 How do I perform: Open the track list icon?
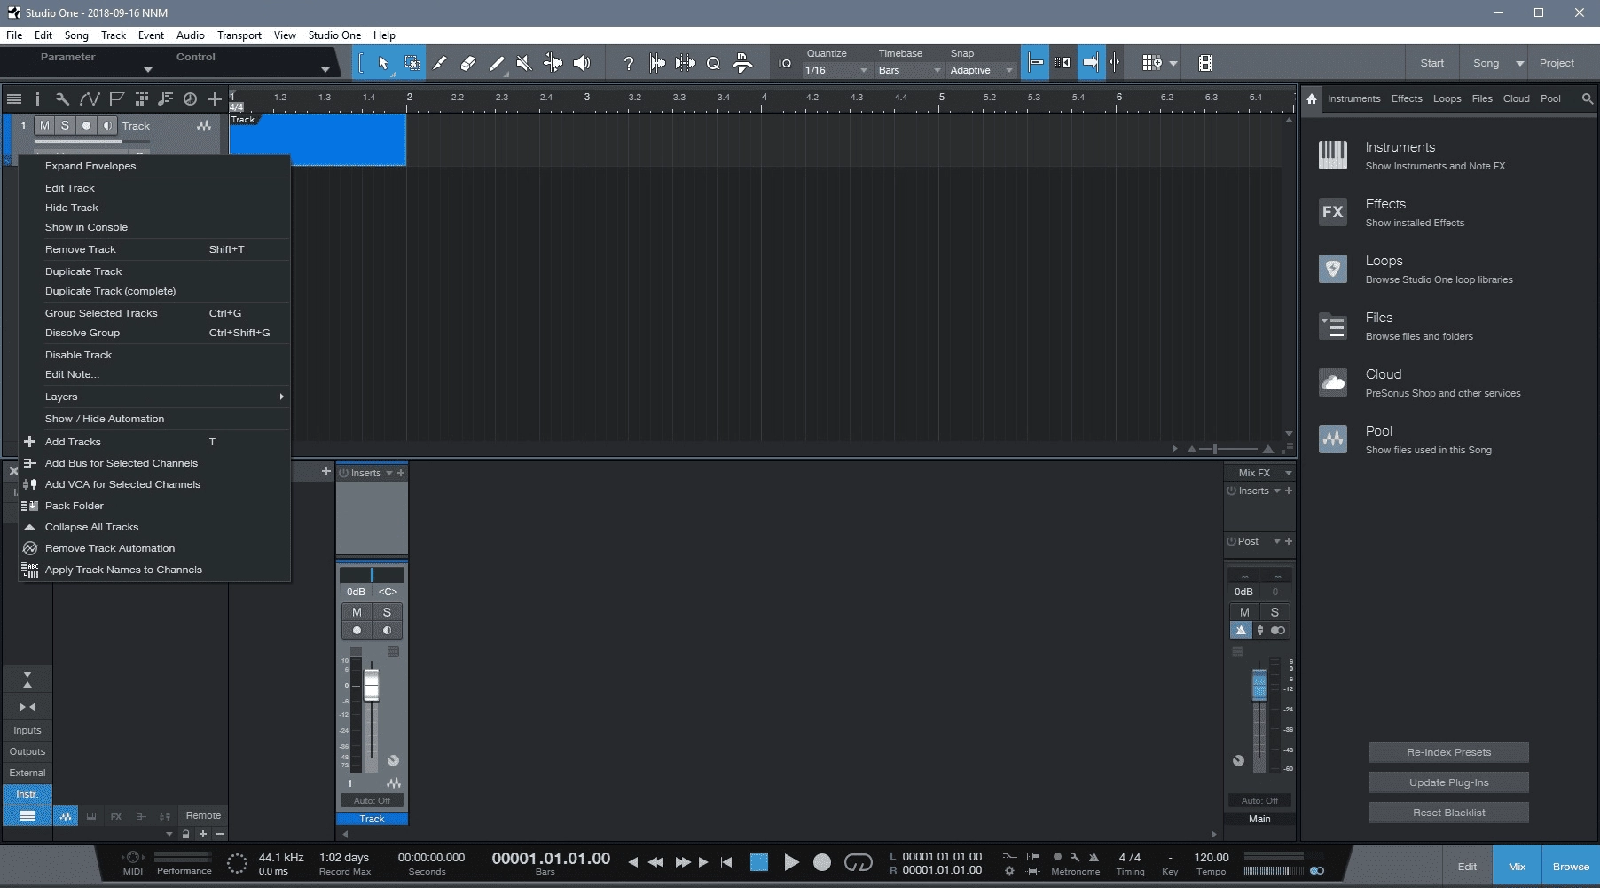tap(13, 98)
